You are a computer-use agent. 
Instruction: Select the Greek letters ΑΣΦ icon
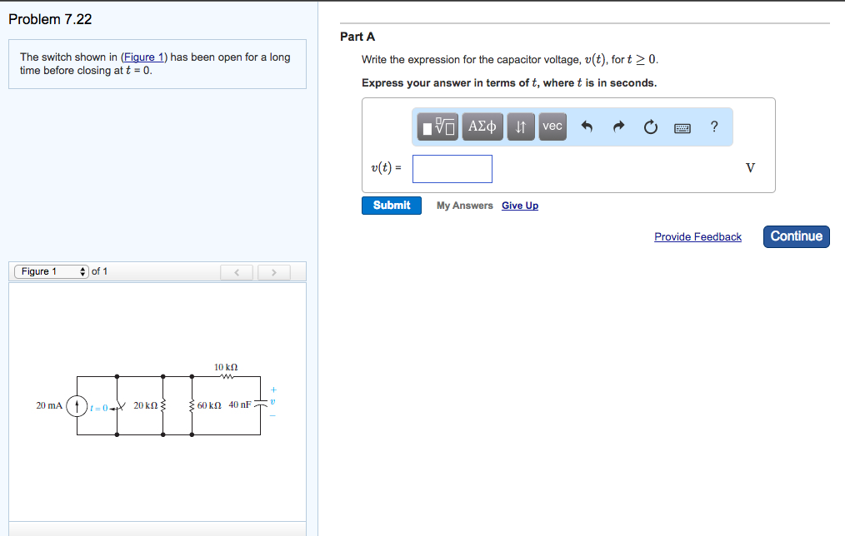coord(482,127)
